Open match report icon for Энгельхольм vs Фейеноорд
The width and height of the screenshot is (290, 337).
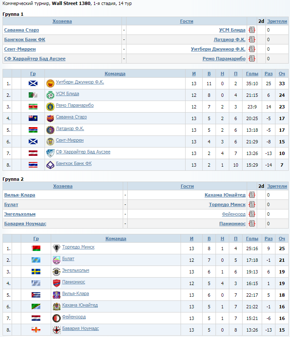(252, 214)
